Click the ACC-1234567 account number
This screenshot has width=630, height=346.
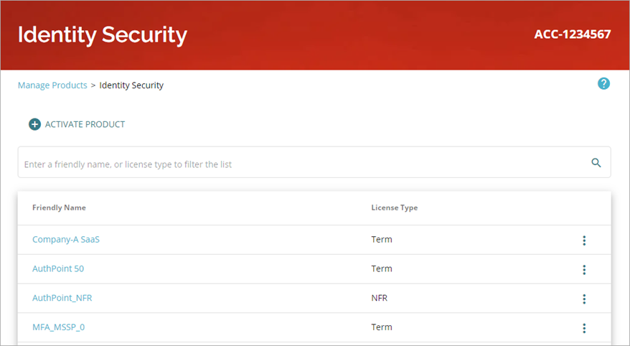[572, 34]
